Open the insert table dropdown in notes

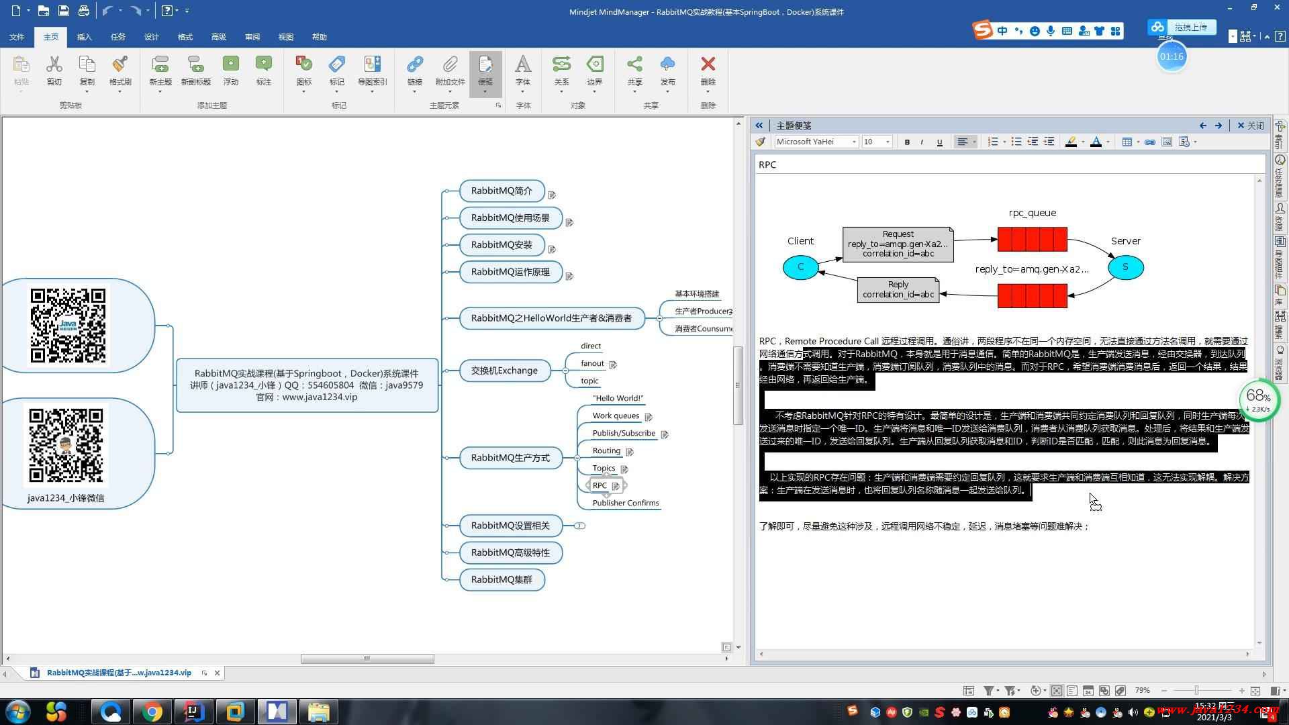point(1138,142)
